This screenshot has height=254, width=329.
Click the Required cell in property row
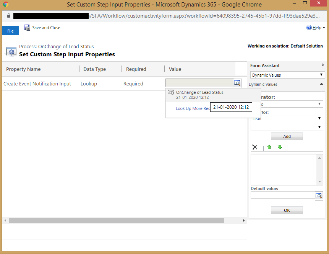[133, 84]
